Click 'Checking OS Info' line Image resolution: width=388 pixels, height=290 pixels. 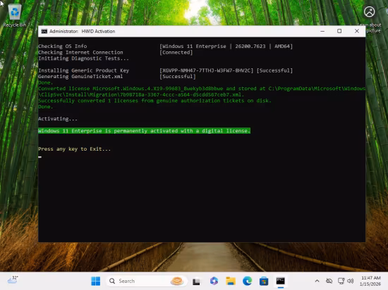click(x=62, y=46)
